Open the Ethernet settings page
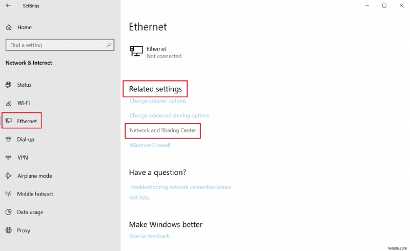The height and width of the screenshot is (251, 410). pyautogui.click(x=27, y=121)
